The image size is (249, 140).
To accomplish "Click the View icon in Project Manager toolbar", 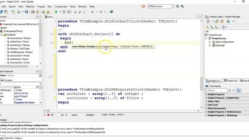I will [x=228, y=21].
